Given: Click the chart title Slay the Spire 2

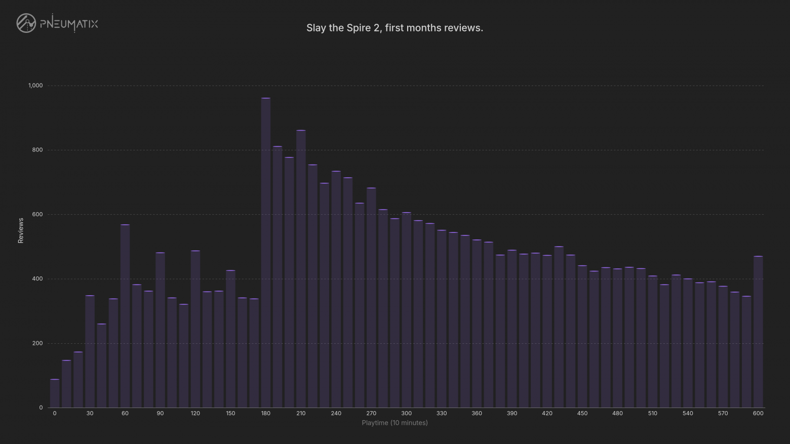Looking at the screenshot, I should [x=395, y=28].
